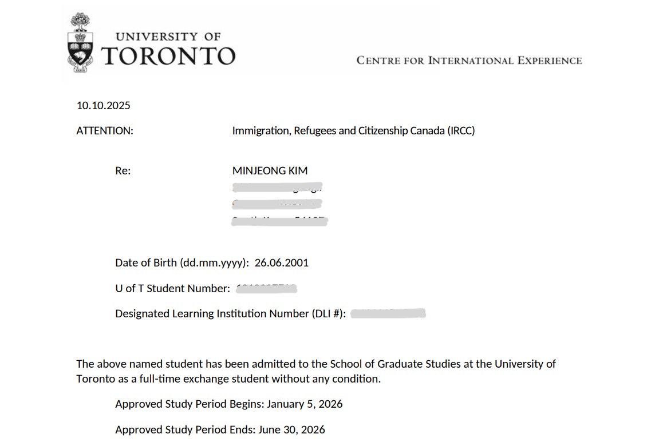Click the Approved Study Period Begins line

click(228, 404)
